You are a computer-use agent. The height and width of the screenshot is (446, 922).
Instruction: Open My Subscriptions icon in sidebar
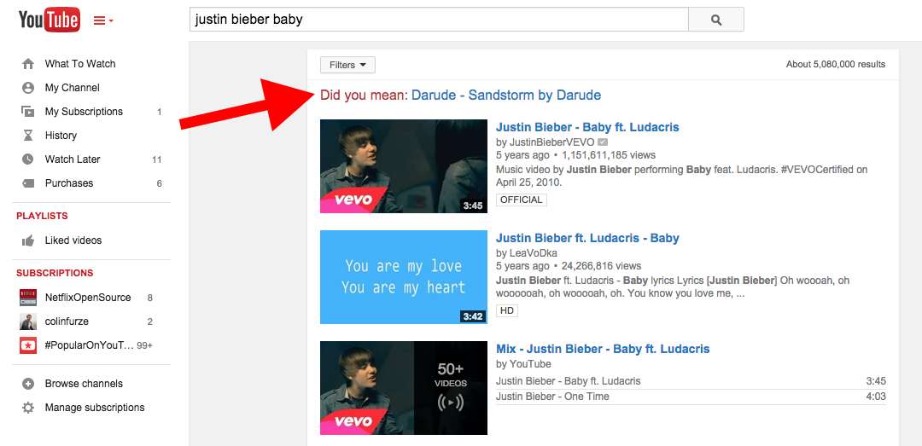click(x=27, y=112)
